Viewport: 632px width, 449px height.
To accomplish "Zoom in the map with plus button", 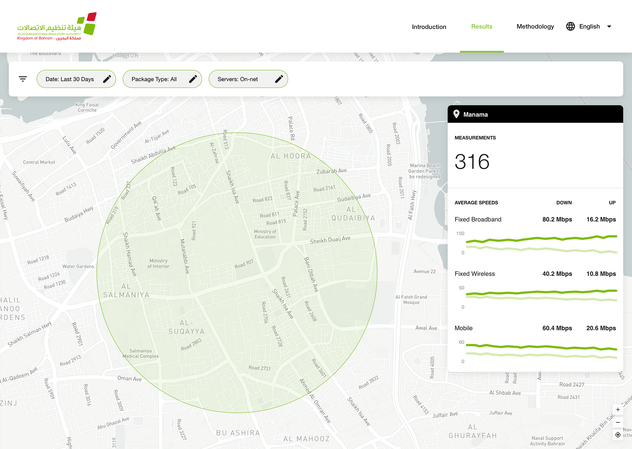I will 618,410.
